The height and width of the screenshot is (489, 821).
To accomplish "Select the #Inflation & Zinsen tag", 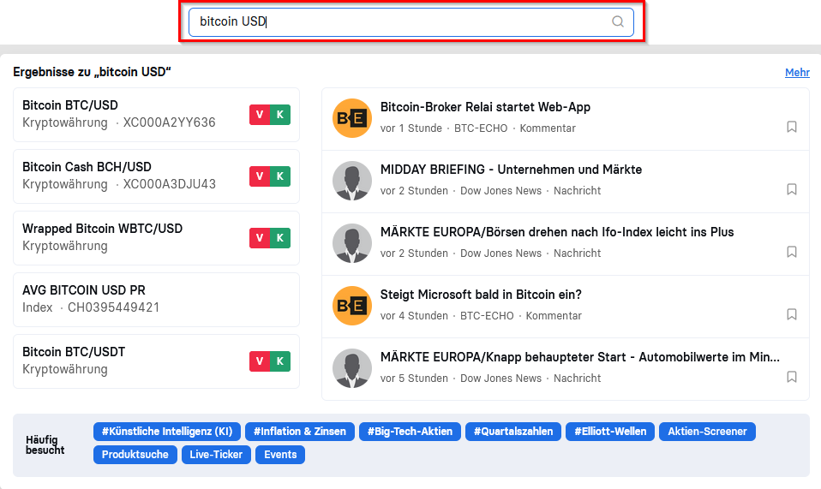I will point(299,432).
